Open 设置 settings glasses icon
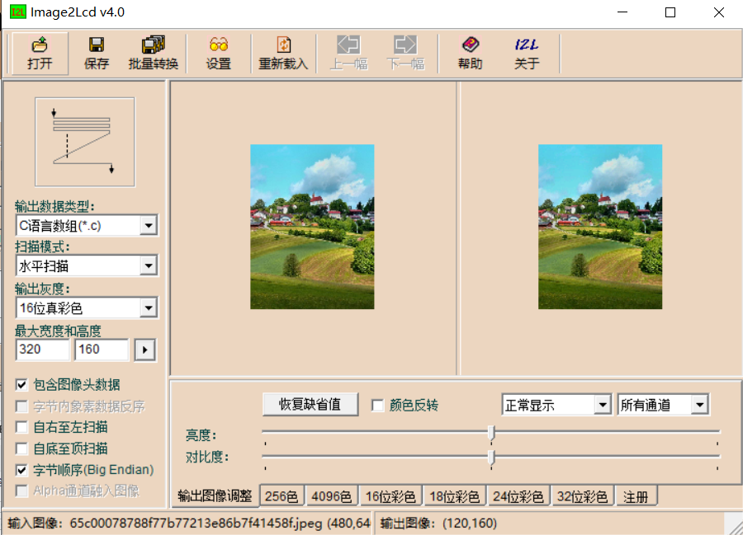This screenshot has height=535, width=743. [219, 45]
